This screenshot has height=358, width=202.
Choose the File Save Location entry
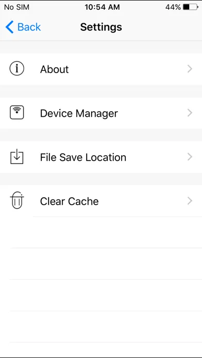click(x=101, y=157)
